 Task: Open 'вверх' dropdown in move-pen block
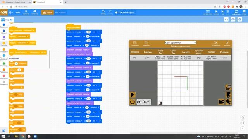click(89, 103)
